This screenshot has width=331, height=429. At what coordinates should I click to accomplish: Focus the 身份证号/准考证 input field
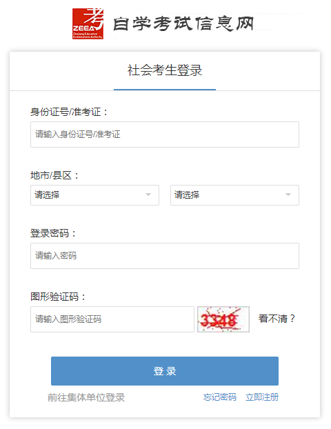point(165,134)
